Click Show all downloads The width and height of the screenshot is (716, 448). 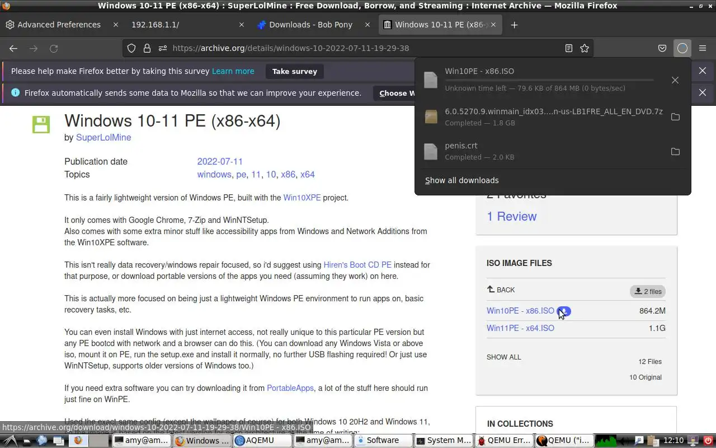[462, 180]
